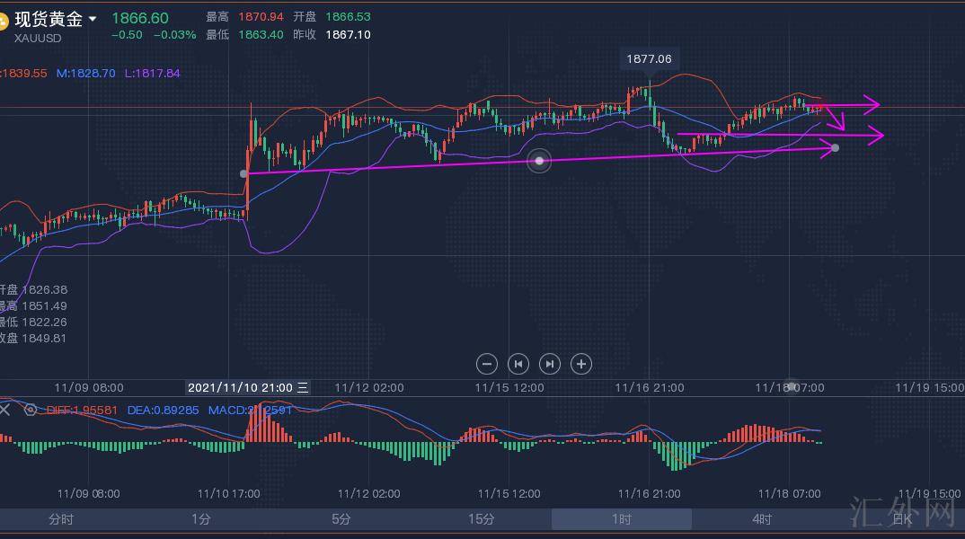Select the trendline's left endpoint handle
965x539 pixels.
[x=244, y=173]
